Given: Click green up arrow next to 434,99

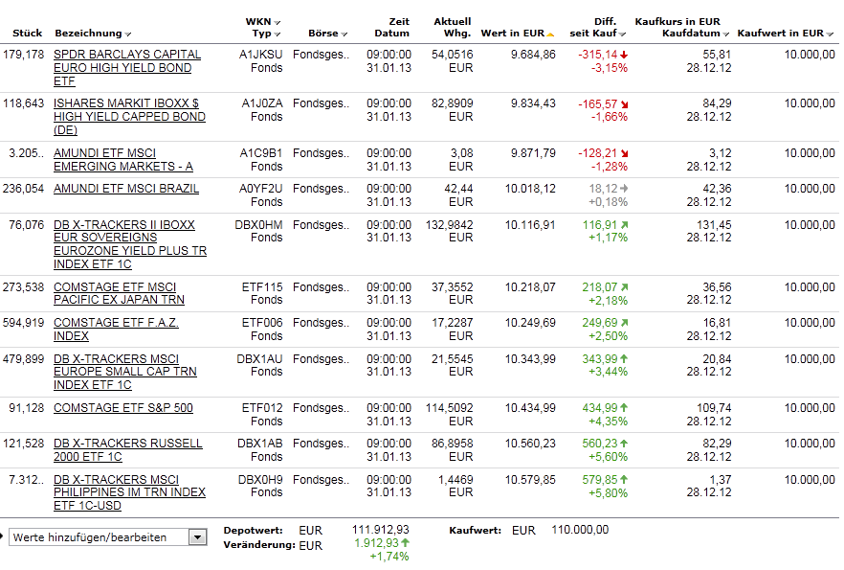Looking at the screenshot, I should pyautogui.click(x=624, y=408).
